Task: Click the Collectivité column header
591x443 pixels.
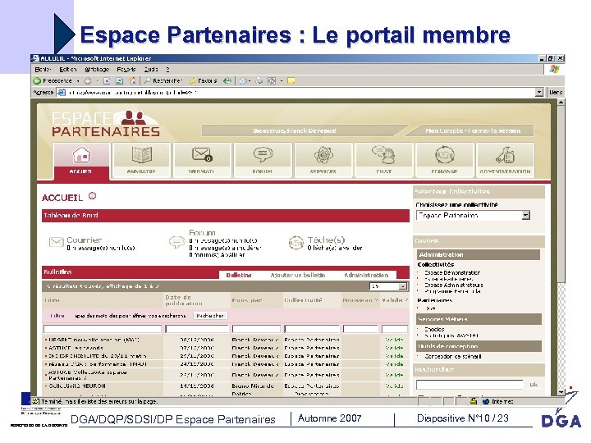Action: coord(303,300)
